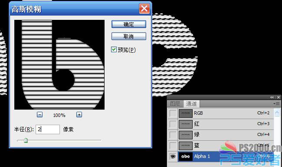The image size is (282, 167).
Task: Select the 绿 channel row
Action: (x=220, y=135)
